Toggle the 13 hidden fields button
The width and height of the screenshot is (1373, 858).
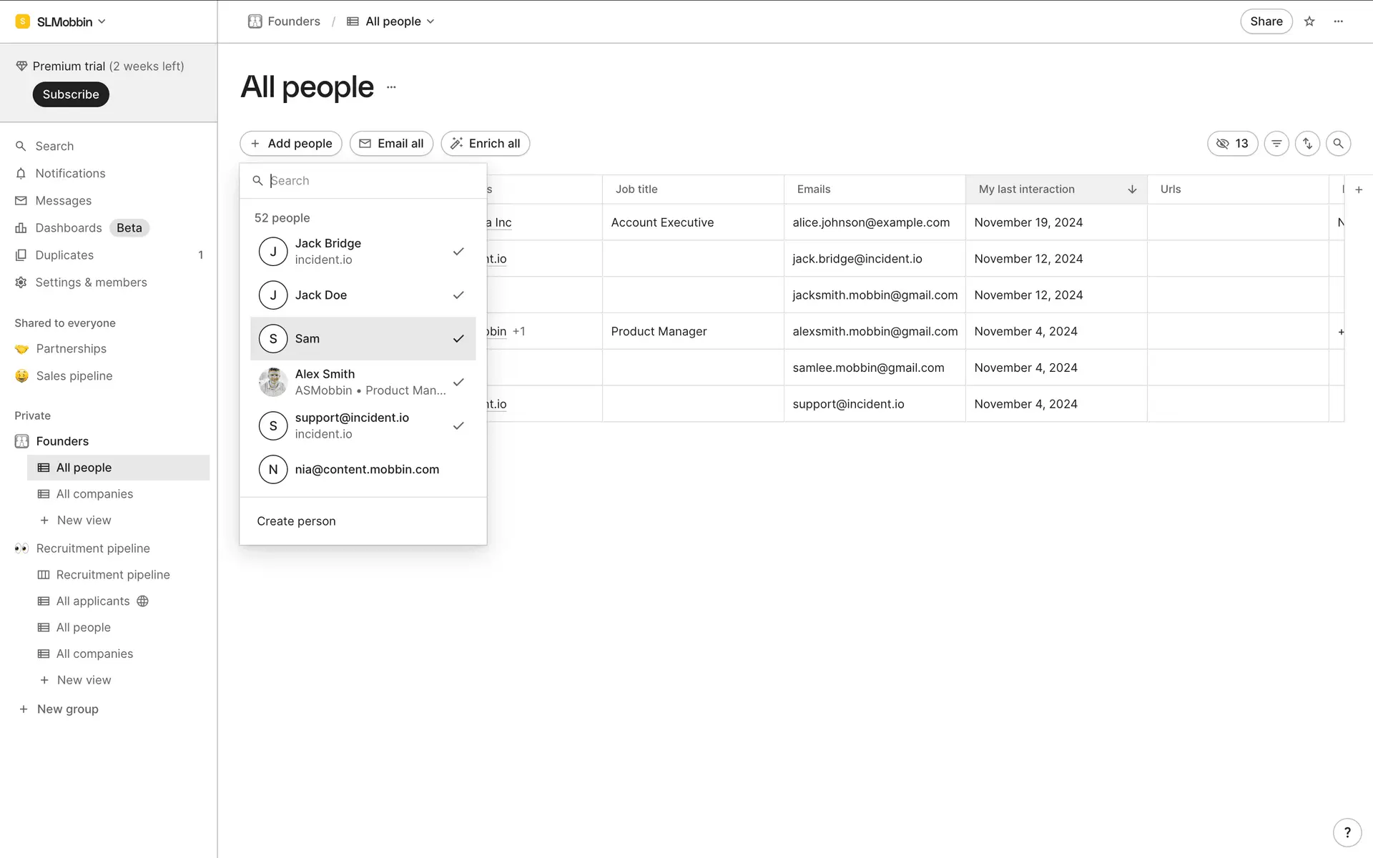(x=1232, y=144)
